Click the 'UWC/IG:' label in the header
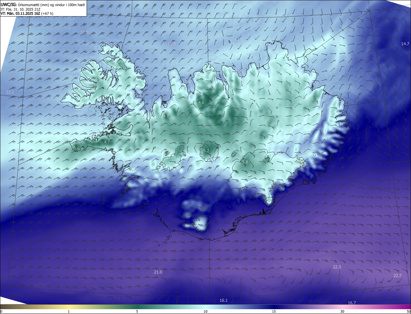 coord(9,4)
